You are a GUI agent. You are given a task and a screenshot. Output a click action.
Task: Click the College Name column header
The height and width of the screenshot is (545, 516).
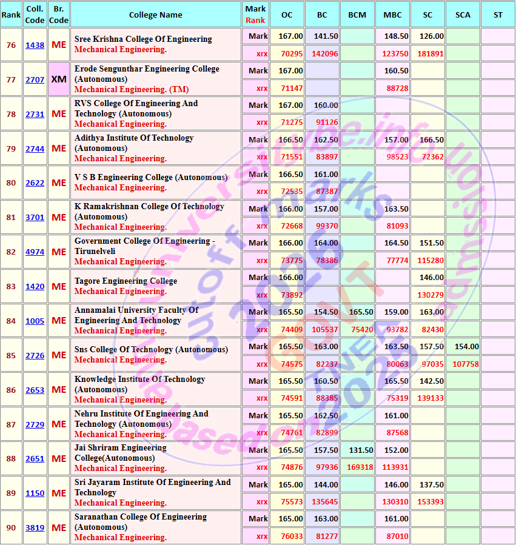pos(155,15)
